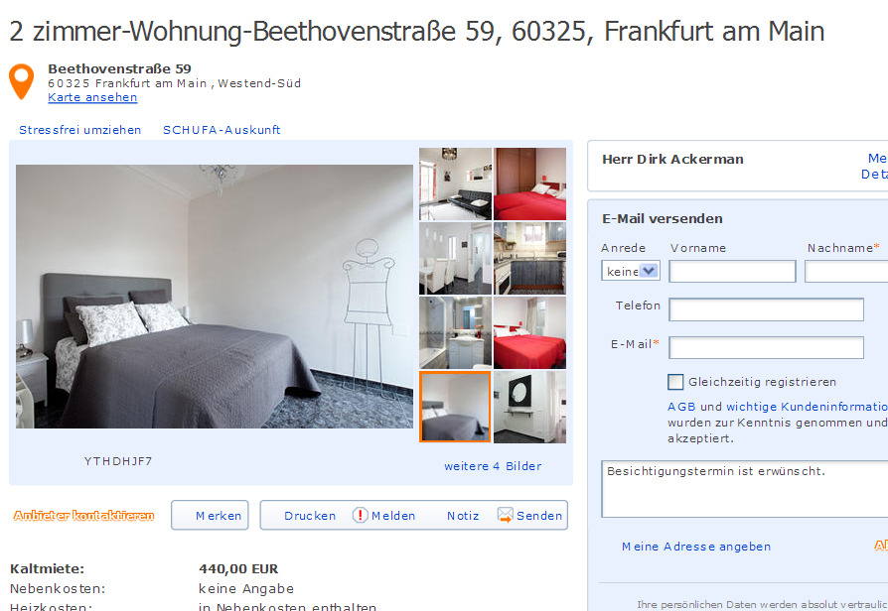Expand Meine Adresse angeben
The image size is (888, 611).
696,547
